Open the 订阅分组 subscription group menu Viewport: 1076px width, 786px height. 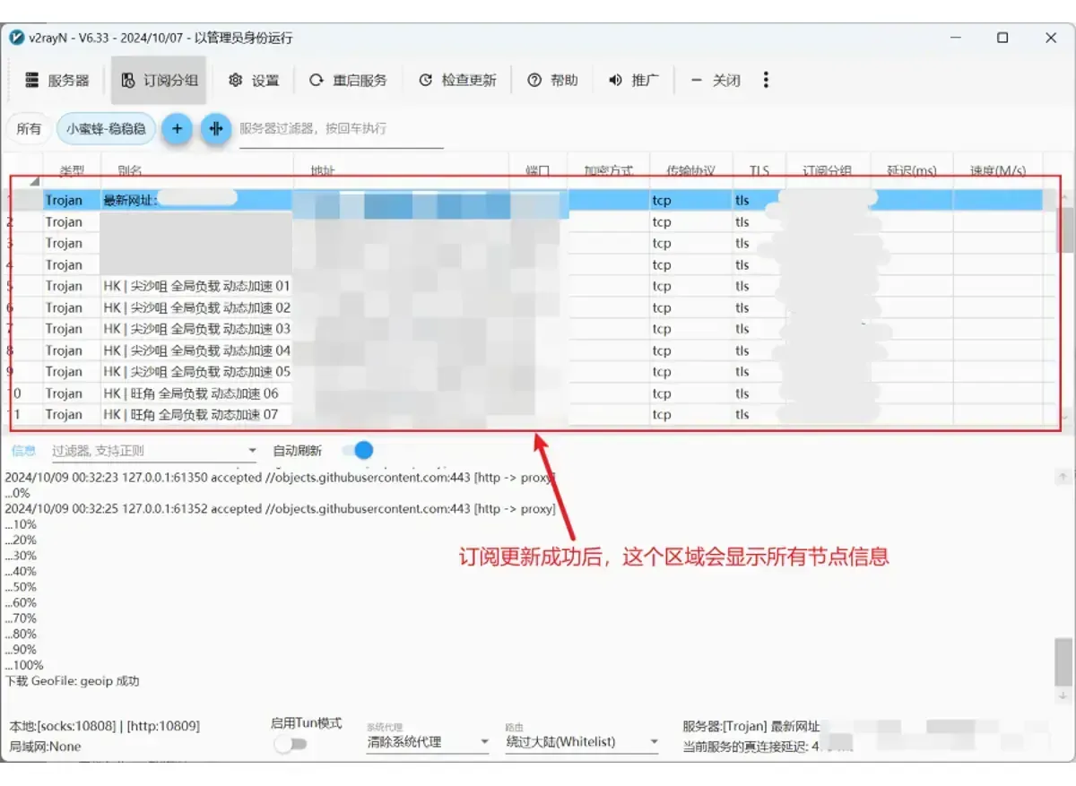(159, 80)
